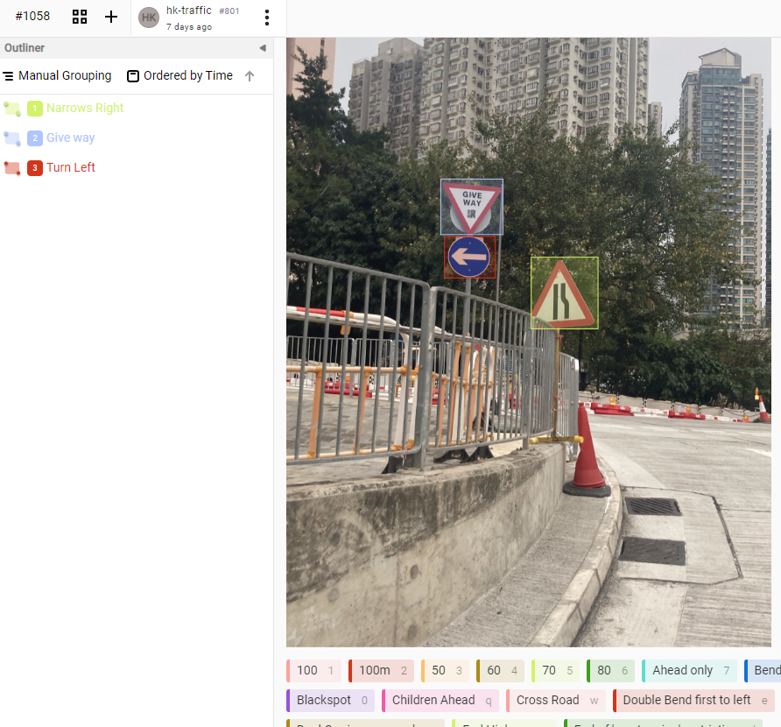This screenshot has height=727, width=781.
Task: Choose the 80 label
Action: click(x=611, y=671)
